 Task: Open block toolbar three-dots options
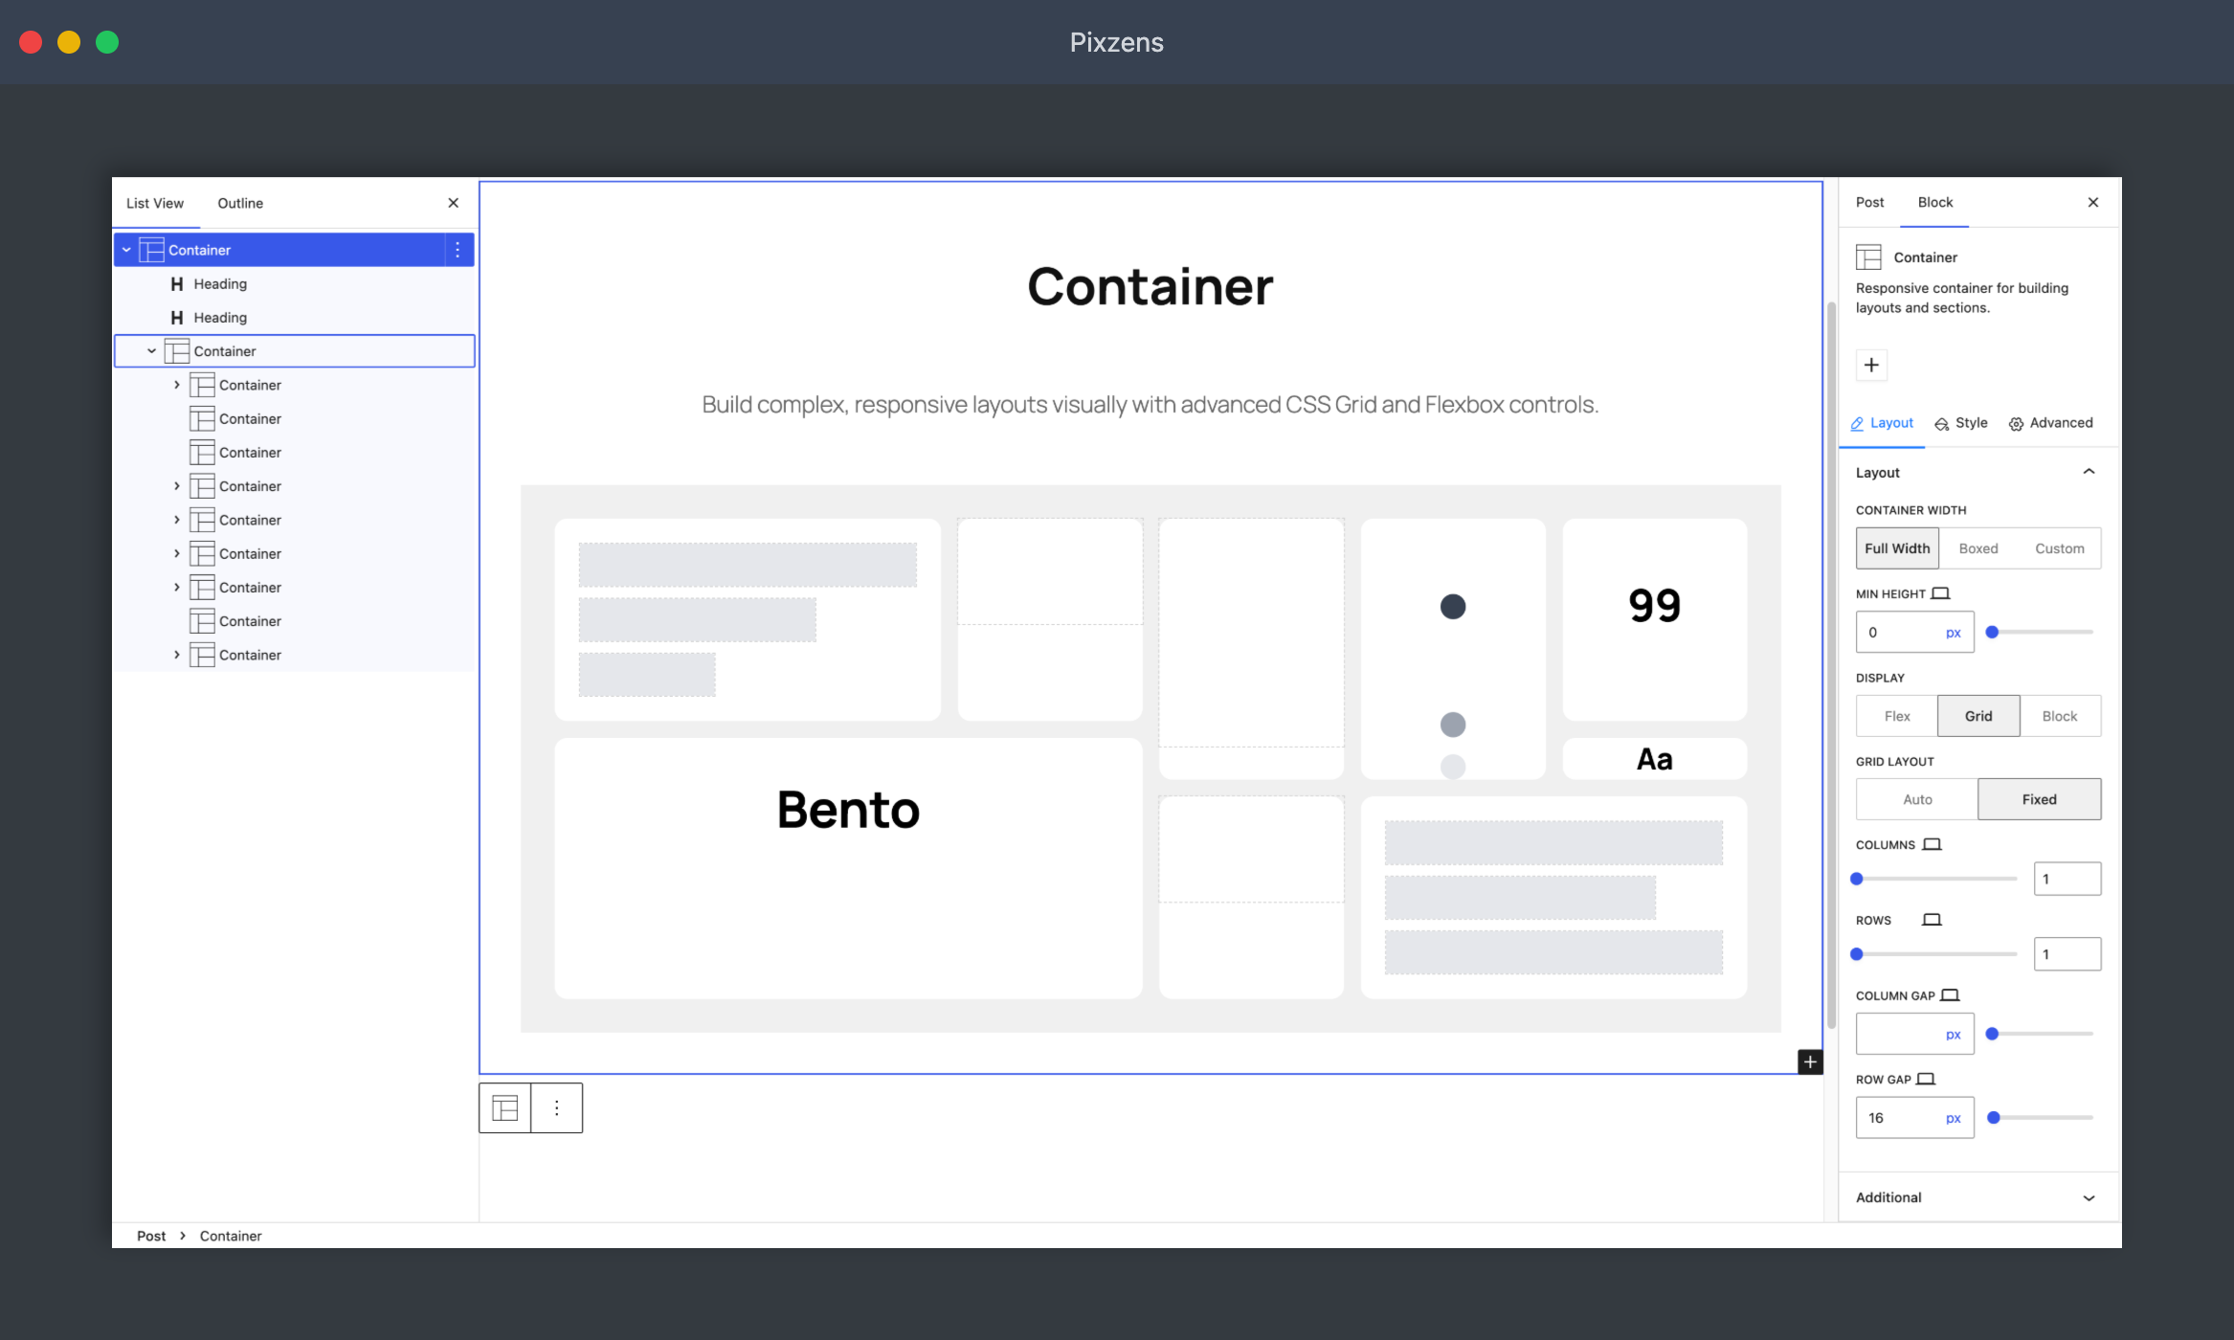point(556,1107)
